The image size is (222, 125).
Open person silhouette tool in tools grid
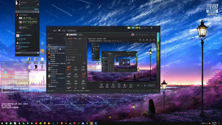pyautogui.click(x=76, y=68)
